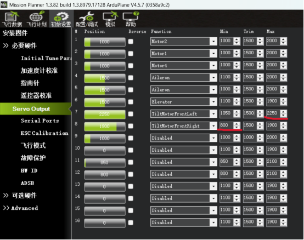304x240 pixels.
Task: Open the 配置/调试 config tuning icon
Action: tap(87, 19)
